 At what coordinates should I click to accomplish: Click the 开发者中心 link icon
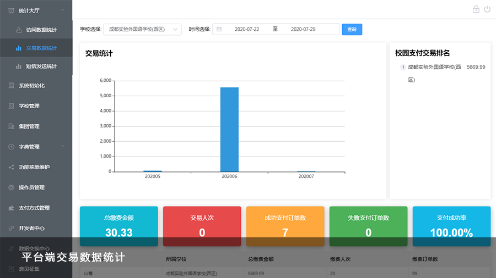pos(12,228)
